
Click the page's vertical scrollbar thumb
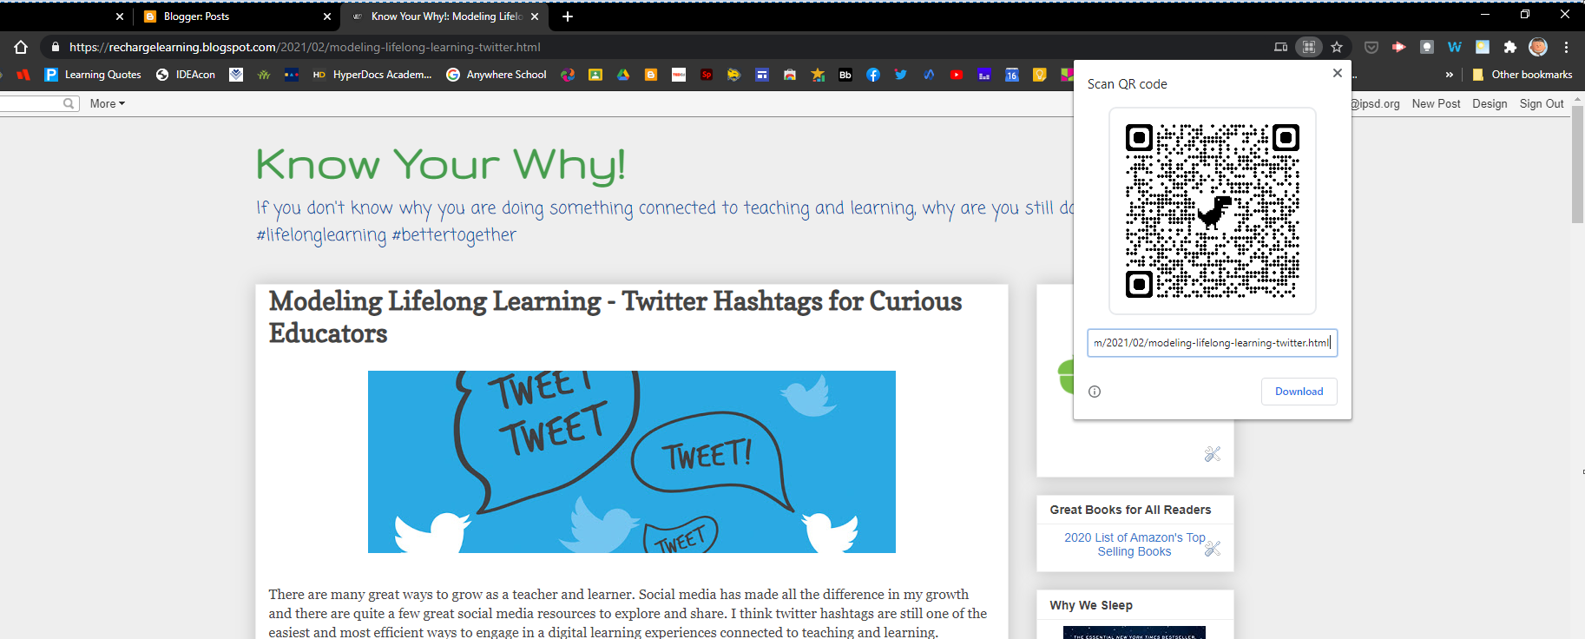click(1577, 165)
